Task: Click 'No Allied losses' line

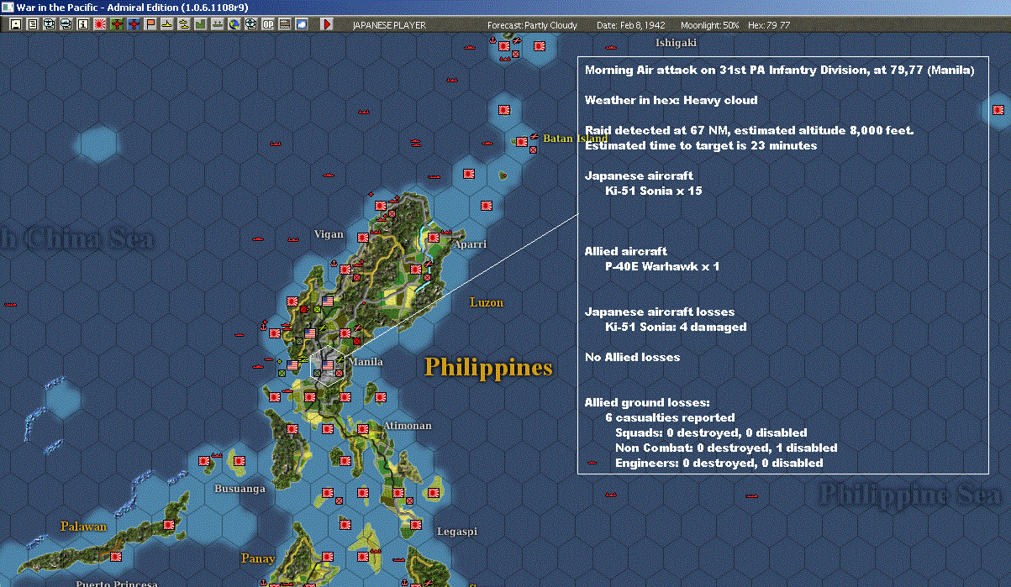Action: tap(633, 357)
